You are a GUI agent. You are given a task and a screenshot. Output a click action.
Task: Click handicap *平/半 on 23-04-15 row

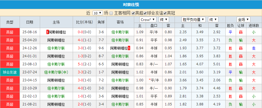pyautogui.click(x=154, y=80)
